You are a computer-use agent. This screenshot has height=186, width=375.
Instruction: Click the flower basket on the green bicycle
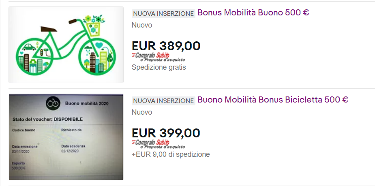(93, 24)
